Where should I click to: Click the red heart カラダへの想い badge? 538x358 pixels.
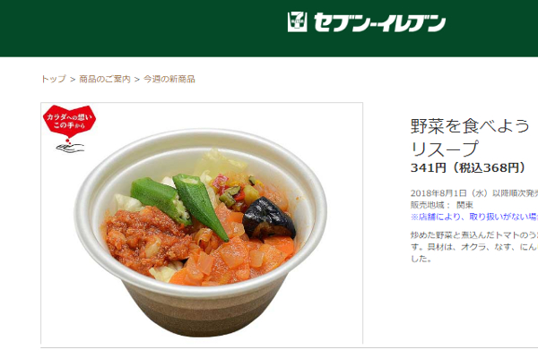click(x=69, y=122)
